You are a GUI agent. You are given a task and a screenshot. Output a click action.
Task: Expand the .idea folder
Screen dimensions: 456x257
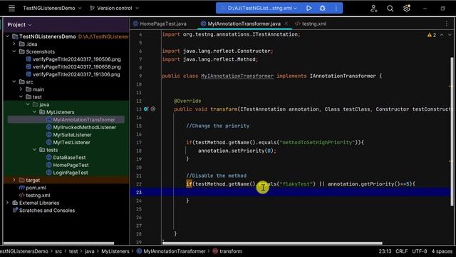point(14,44)
